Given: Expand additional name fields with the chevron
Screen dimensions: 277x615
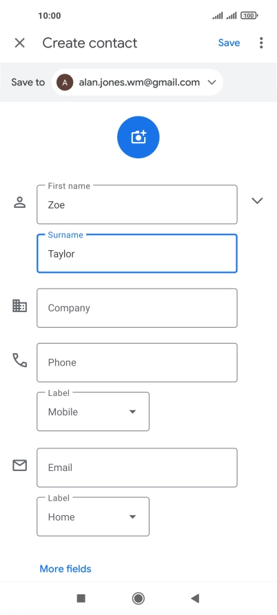Looking at the screenshot, I should tap(257, 201).
